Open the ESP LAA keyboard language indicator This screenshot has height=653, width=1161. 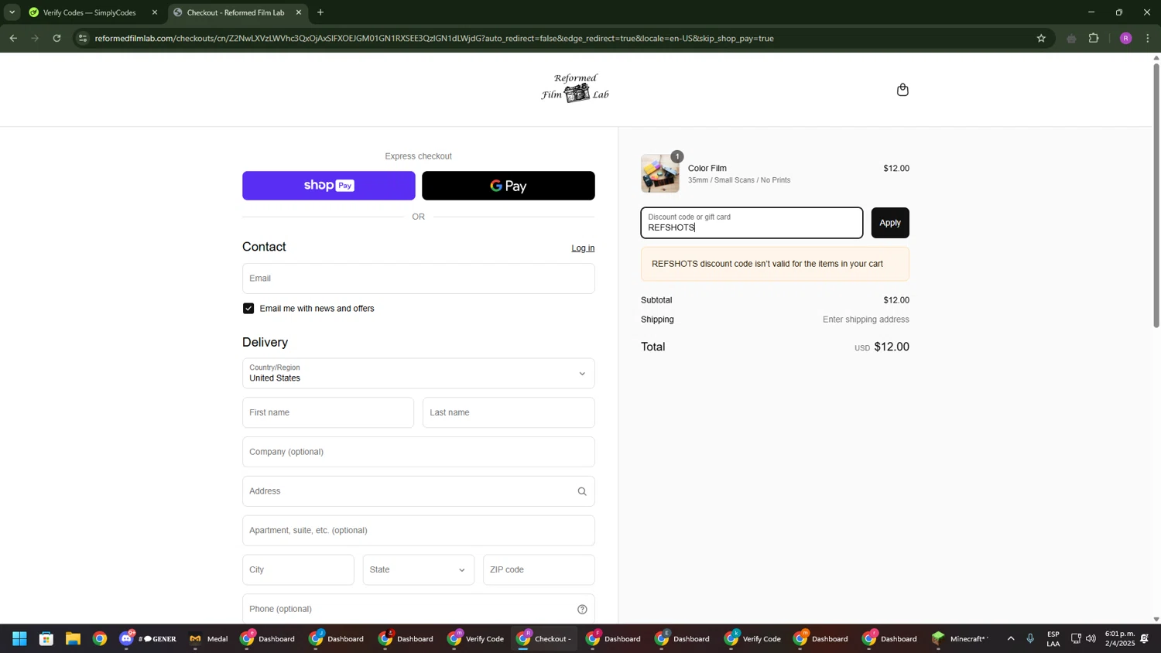coord(1053,639)
